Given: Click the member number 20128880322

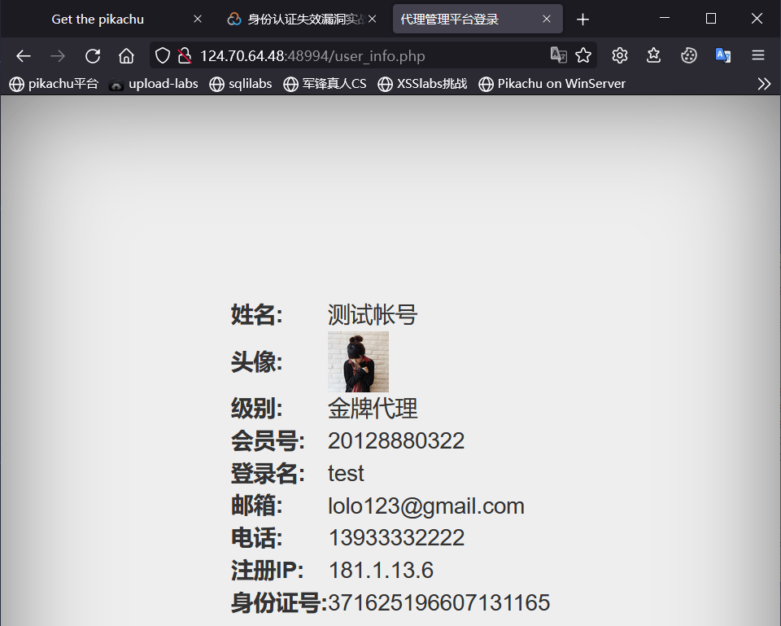Looking at the screenshot, I should 396,440.
